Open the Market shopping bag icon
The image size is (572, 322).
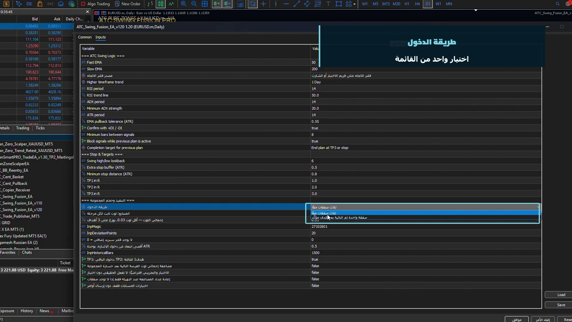pyautogui.click(x=40, y=4)
